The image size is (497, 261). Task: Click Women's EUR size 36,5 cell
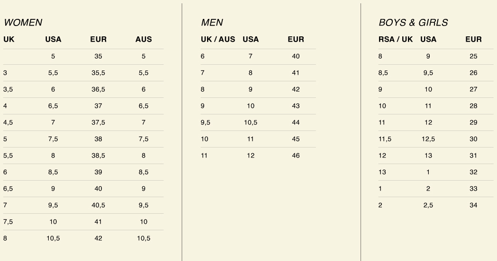pos(98,89)
